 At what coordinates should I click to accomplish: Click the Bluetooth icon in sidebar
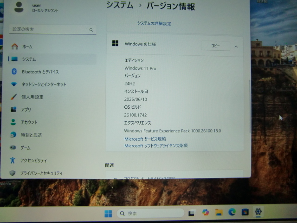pos(14,72)
